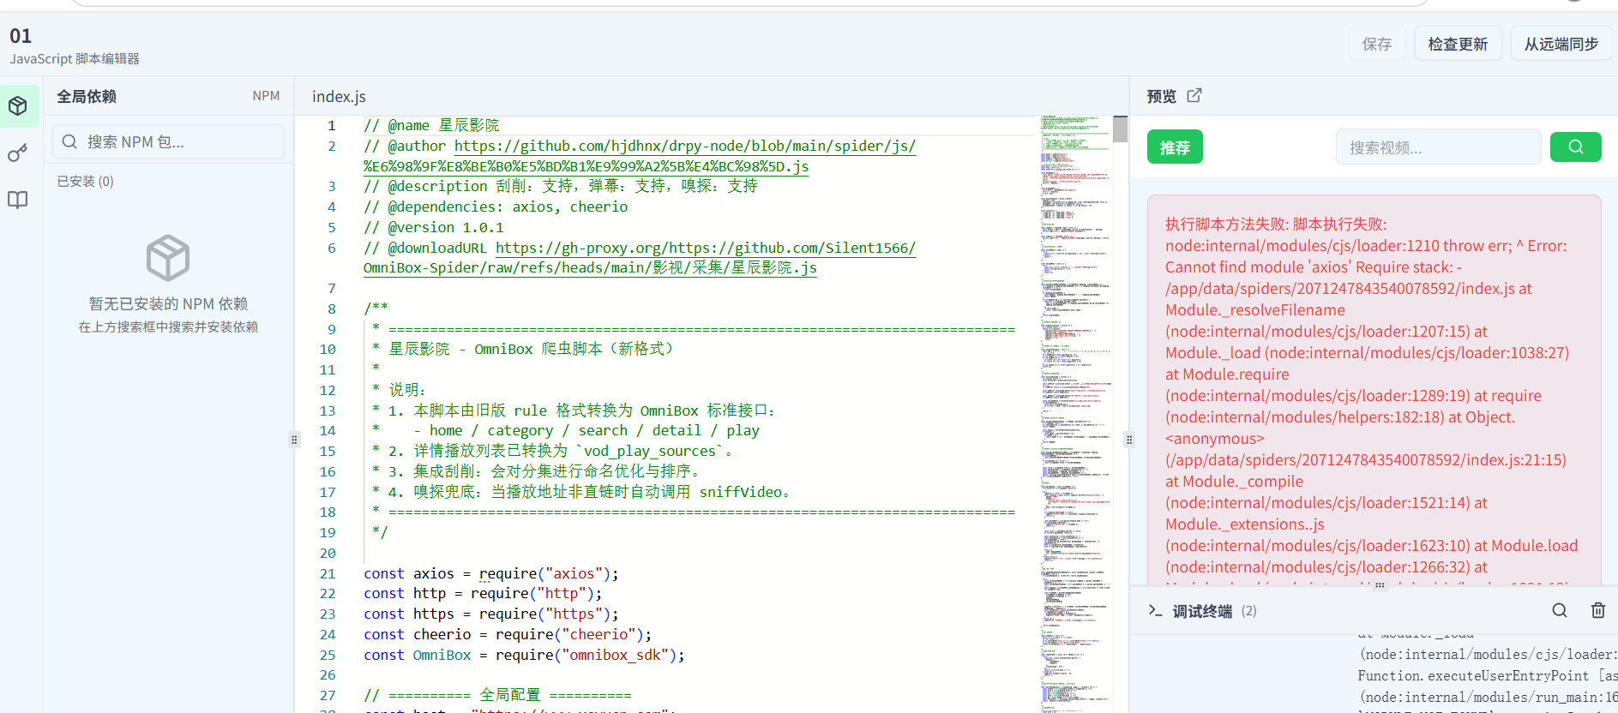1618x713 pixels.
Task: Click the line const https = require("https")
Action: [491, 614]
